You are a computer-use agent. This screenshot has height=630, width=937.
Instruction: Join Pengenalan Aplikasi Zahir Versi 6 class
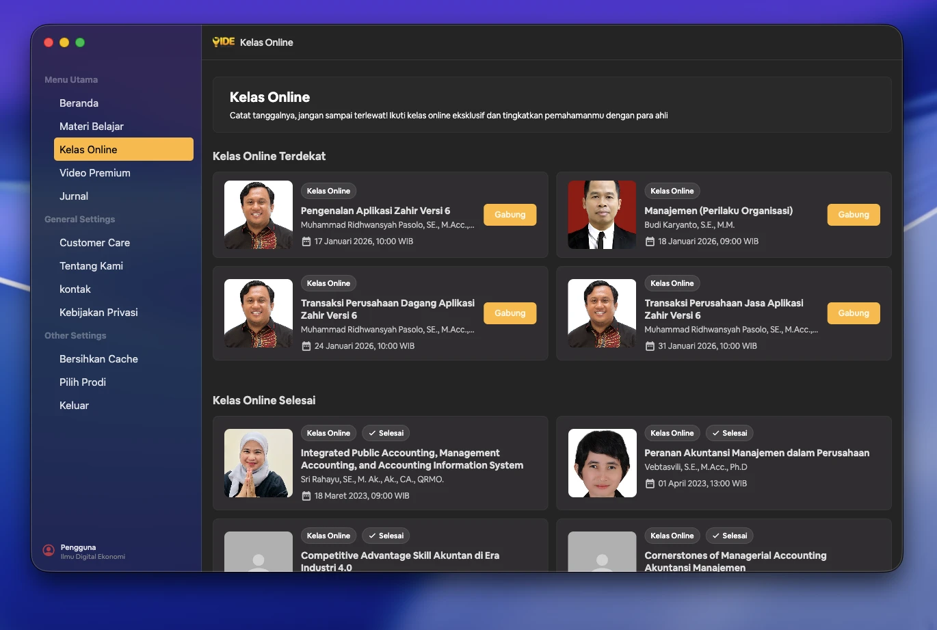[510, 215]
